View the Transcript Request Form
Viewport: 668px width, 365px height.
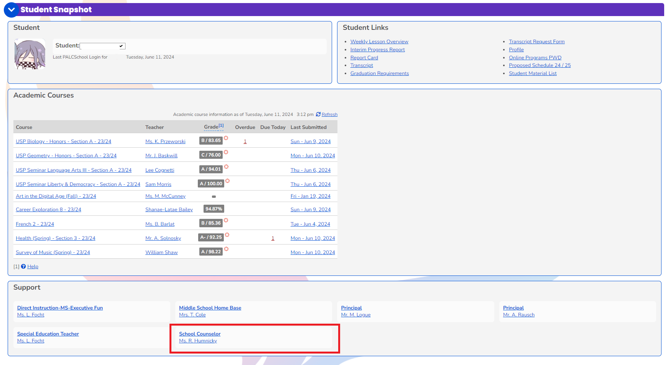pyautogui.click(x=536, y=41)
